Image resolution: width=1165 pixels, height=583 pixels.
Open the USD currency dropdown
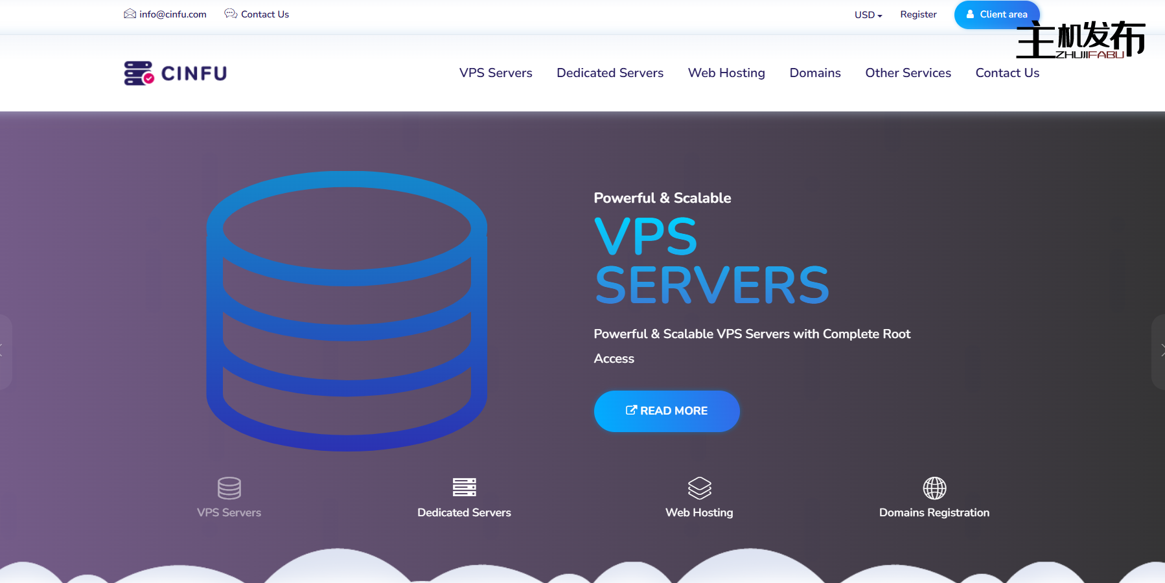(x=868, y=15)
